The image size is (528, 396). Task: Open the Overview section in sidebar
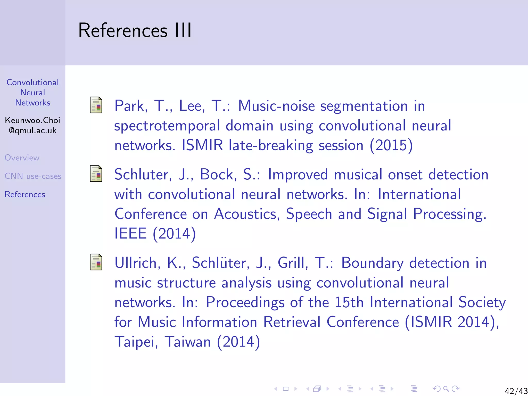click(22, 158)
